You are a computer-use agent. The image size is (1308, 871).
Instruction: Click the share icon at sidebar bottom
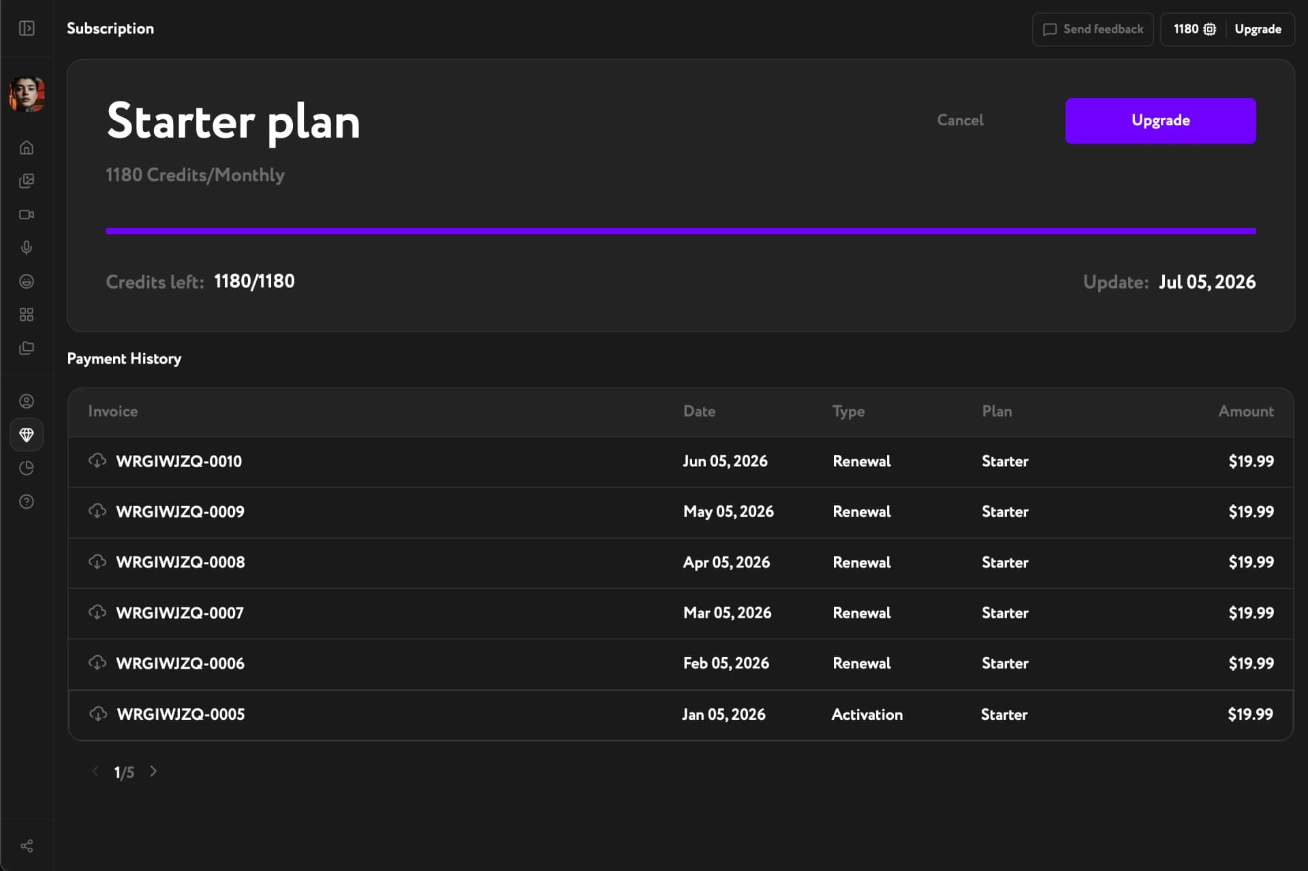[x=27, y=846]
